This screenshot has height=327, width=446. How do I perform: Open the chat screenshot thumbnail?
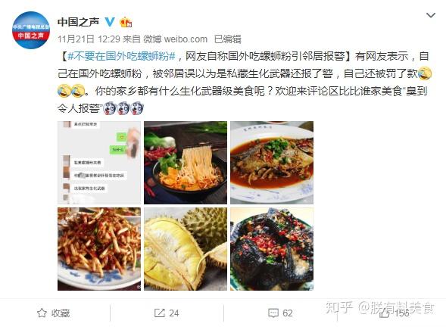pos(99,163)
